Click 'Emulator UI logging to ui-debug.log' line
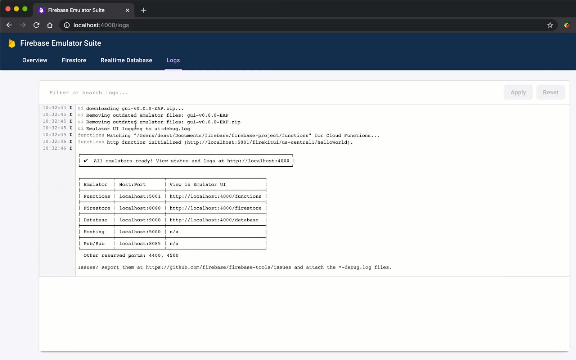Viewport: 576px width, 360px height. pos(138,129)
